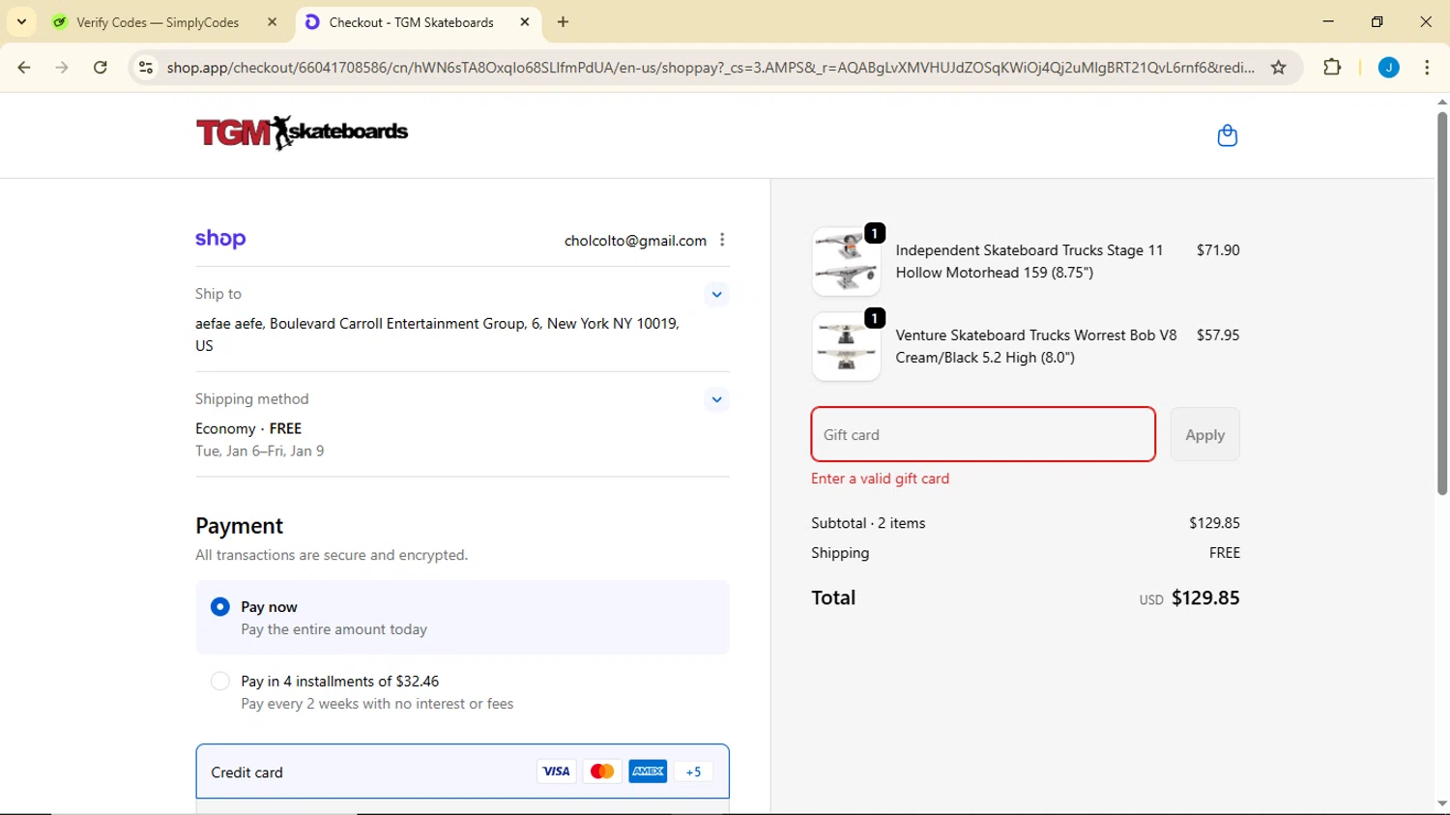Open the browser extensions puzzle icon

pos(1332,68)
